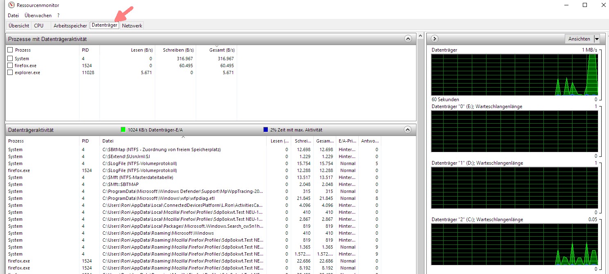Viewport: 609px width, 274px height.
Task: Open the Ansichten dropdown arrow
Action: tap(597, 39)
